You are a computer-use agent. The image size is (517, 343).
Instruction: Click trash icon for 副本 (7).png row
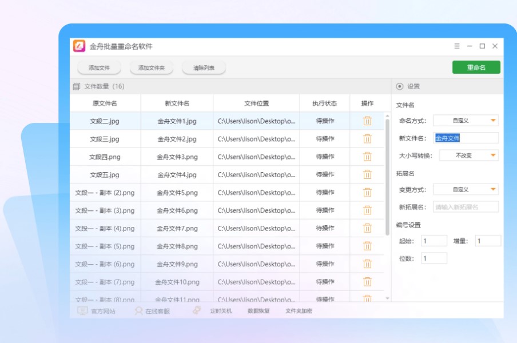[367, 282]
